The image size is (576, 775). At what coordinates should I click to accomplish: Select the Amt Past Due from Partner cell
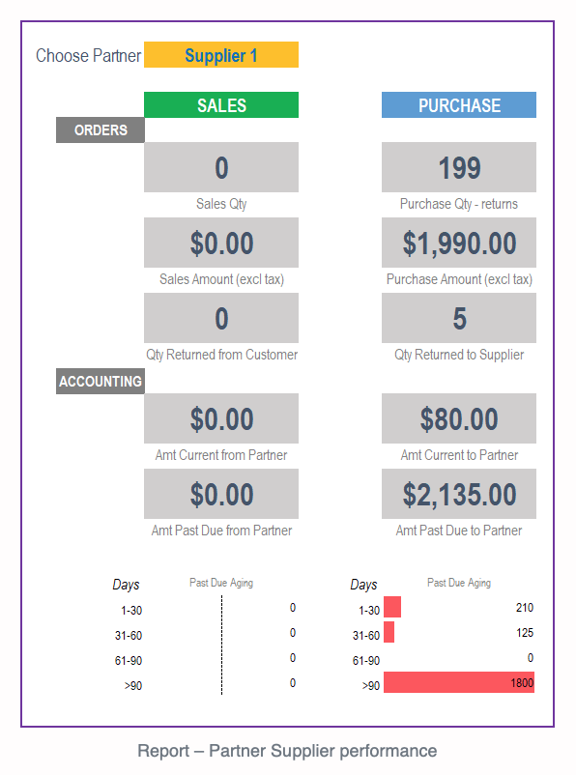click(x=221, y=494)
